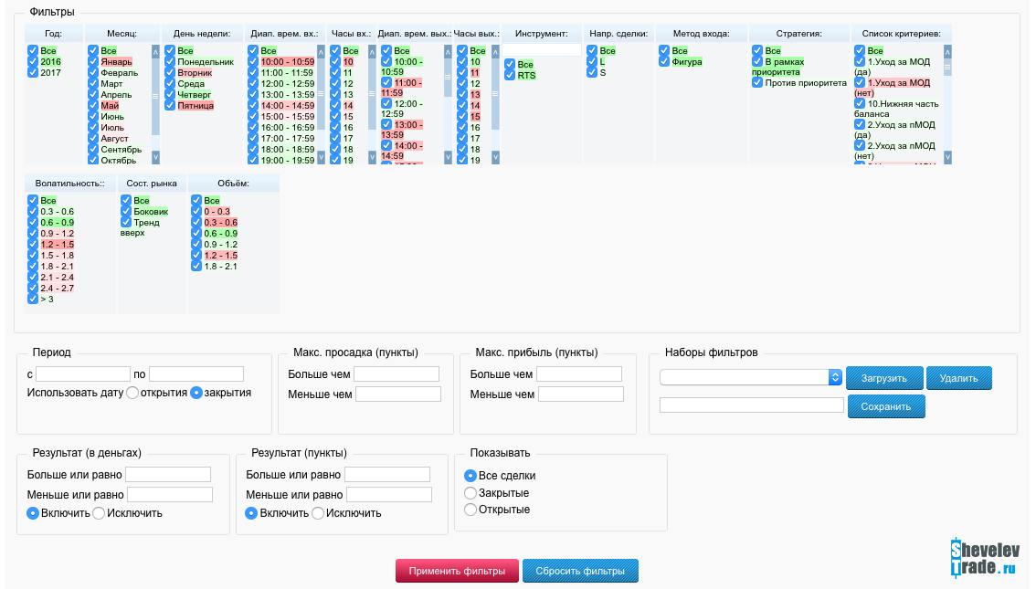This screenshot has width=1036, height=589.
Task: Choose Исключить under Результат (в деньгах)
Action: [x=99, y=513]
